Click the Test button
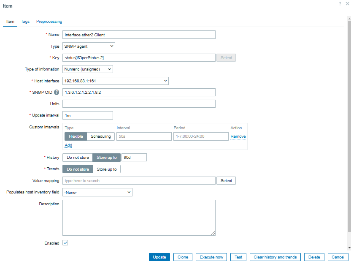The width and height of the screenshot is (351, 264). (x=238, y=257)
